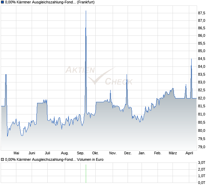
Task: Click the AktienCheck watermark logo
Action: point(99,76)
